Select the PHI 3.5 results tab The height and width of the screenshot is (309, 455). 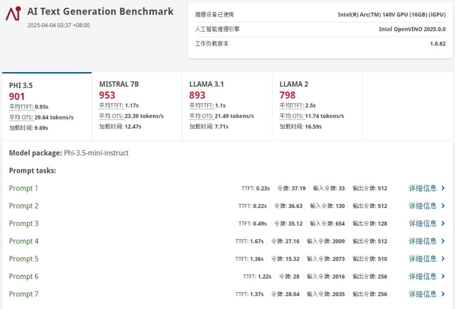[x=47, y=107]
